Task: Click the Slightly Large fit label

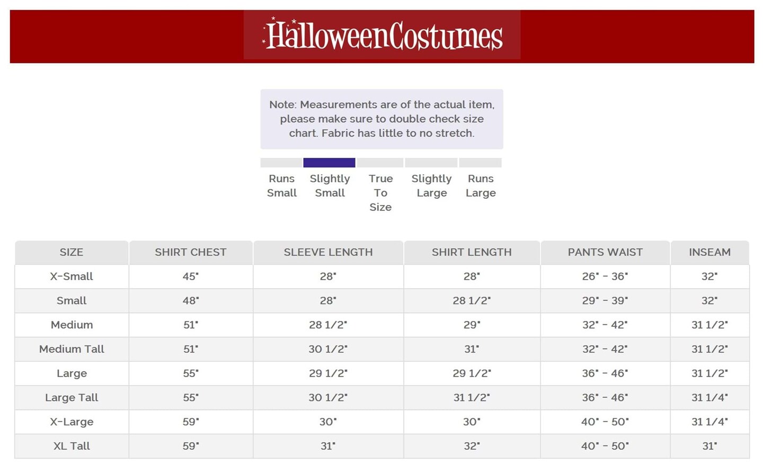Action: [x=431, y=186]
